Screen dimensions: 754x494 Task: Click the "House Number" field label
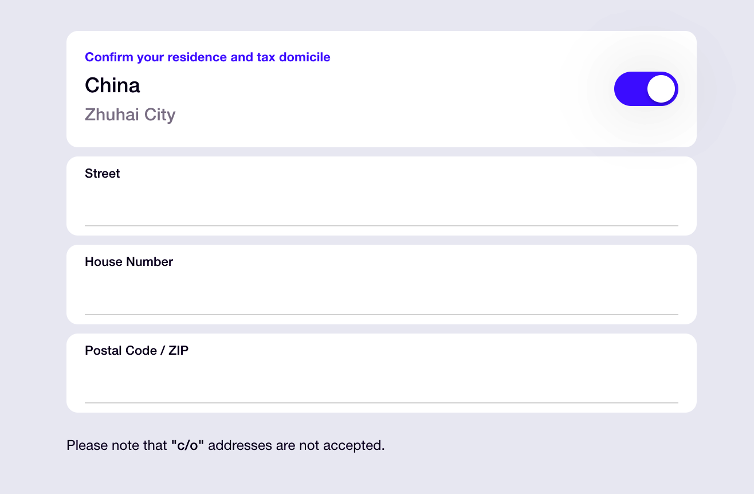pos(129,262)
